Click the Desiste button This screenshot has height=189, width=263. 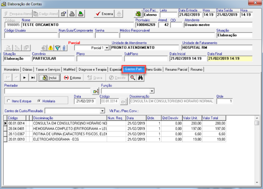pyautogui.click(x=117, y=78)
